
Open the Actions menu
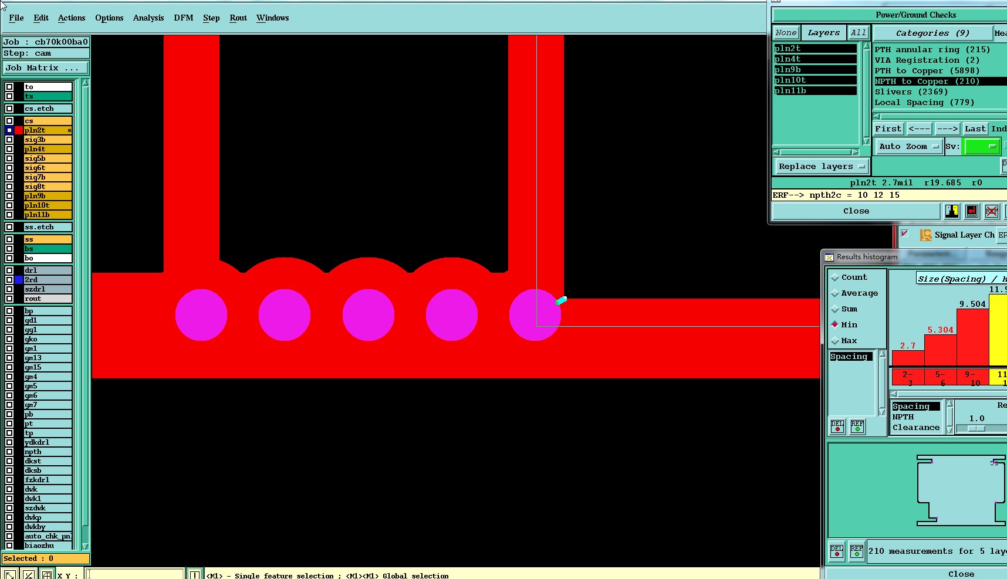pos(72,18)
